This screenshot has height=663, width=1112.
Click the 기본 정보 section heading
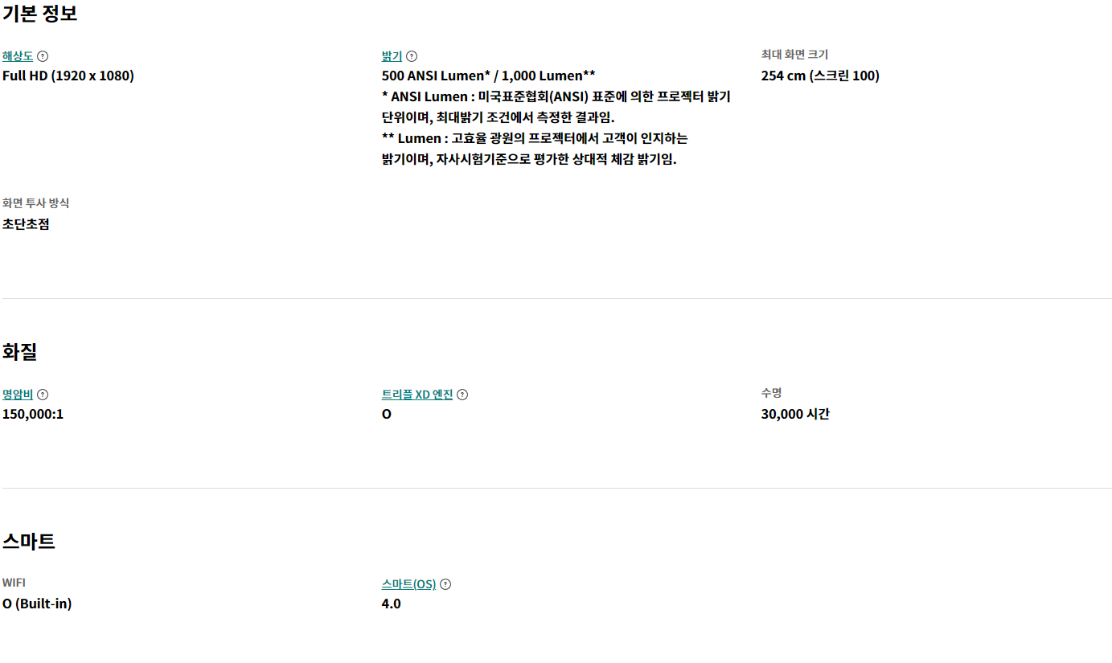point(40,14)
